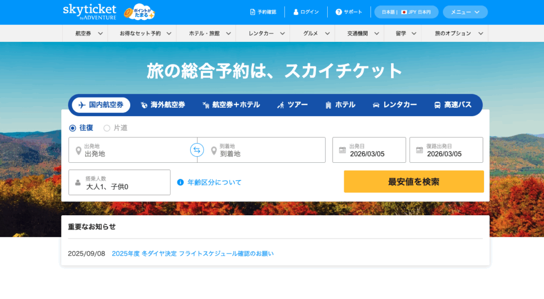
Task: Switch to the ツアー tab
Action: click(293, 105)
